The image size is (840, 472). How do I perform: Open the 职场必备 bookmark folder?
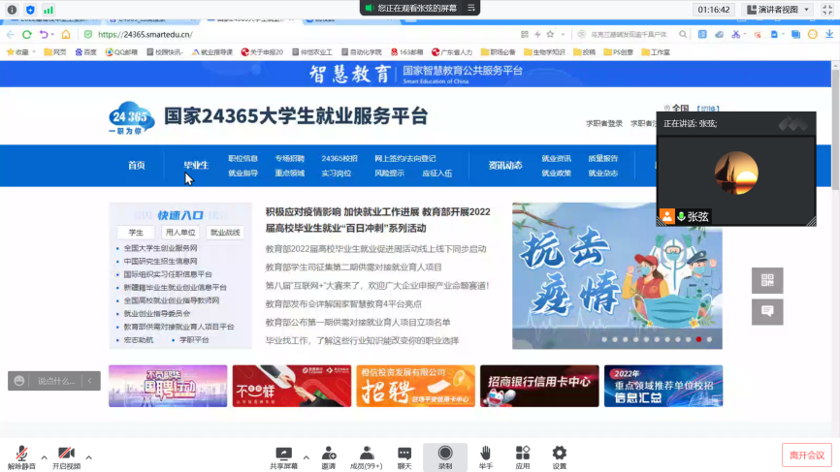click(499, 52)
